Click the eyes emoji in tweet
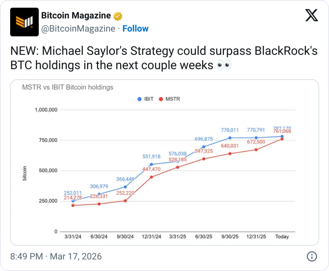The width and height of the screenshot is (329, 271). pyautogui.click(x=224, y=65)
